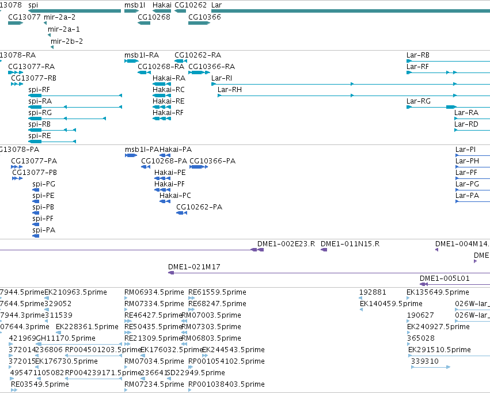
Task: Click the spi-RG transcript label
Action: click(x=40, y=113)
